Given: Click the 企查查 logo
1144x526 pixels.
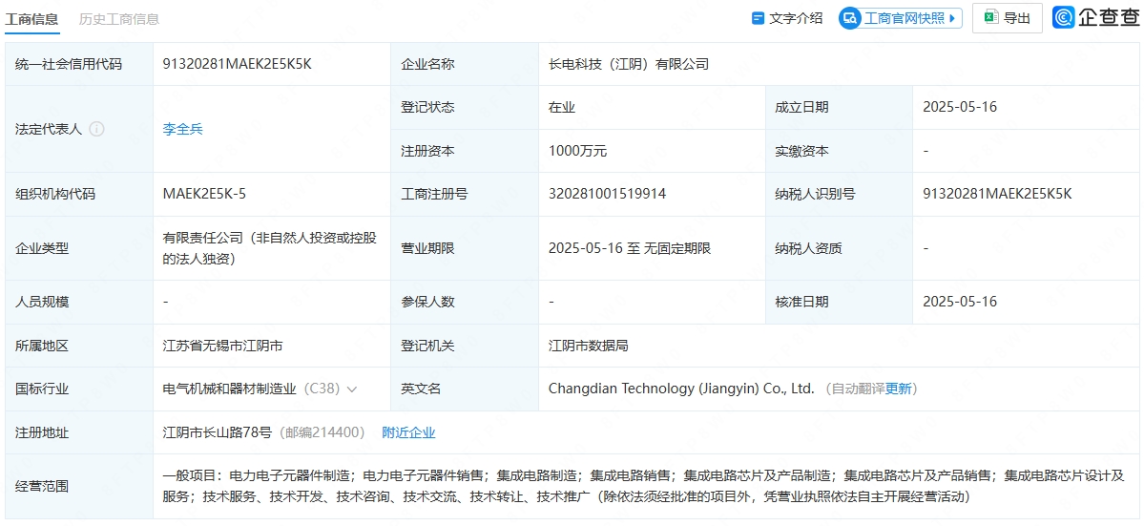Looking at the screenshot, I should point(1095,17).
